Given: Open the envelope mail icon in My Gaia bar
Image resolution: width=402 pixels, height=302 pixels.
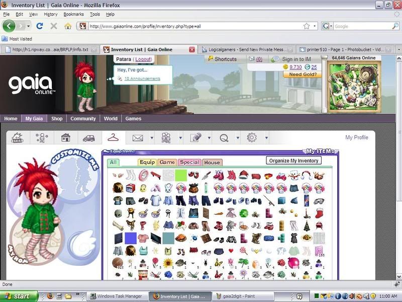Looking at the screenshot, I should click(x=138, y=138).
